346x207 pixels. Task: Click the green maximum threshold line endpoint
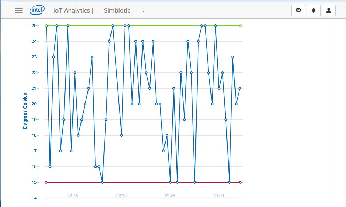click(x=240, y=25)
